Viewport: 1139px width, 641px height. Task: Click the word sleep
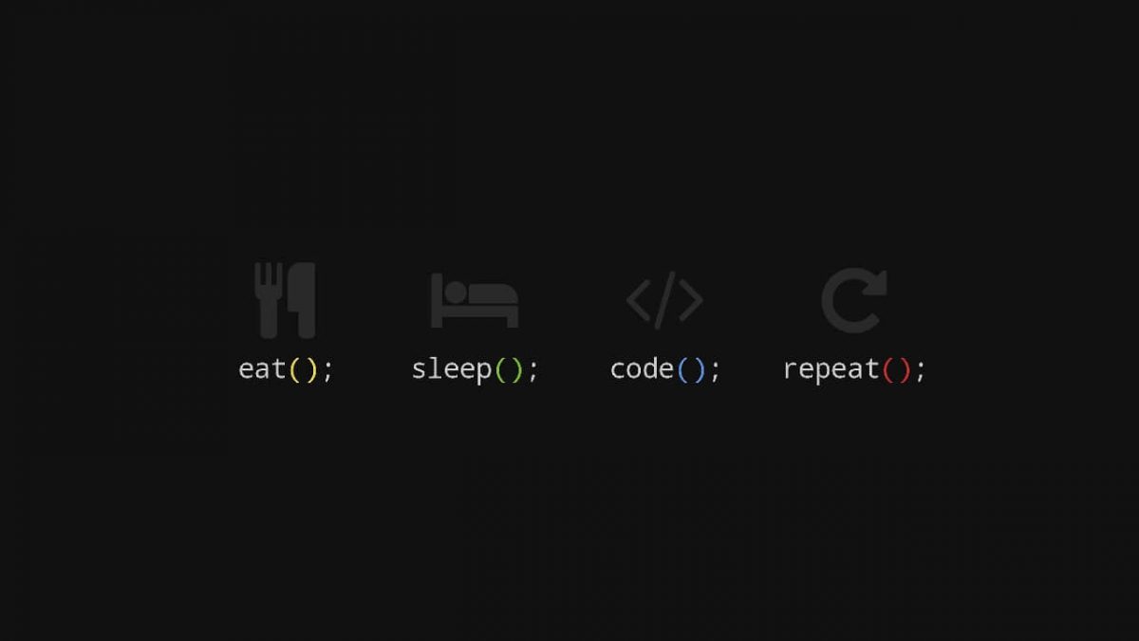[452, 370]
